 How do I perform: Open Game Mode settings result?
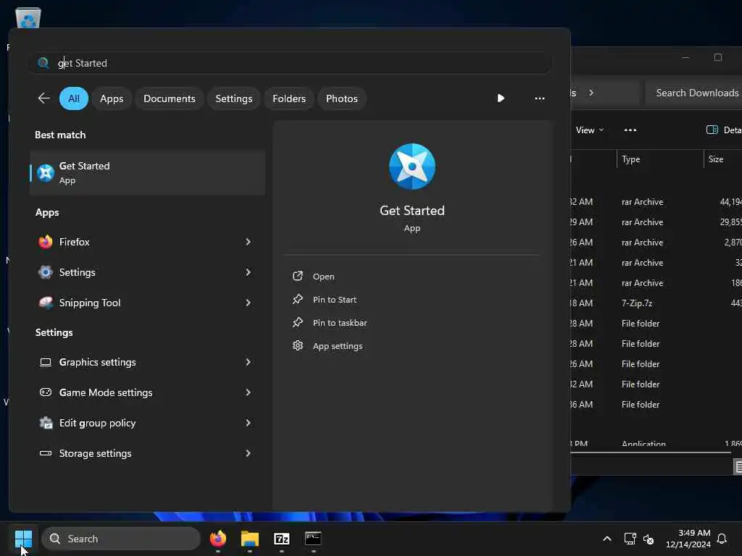136,392
